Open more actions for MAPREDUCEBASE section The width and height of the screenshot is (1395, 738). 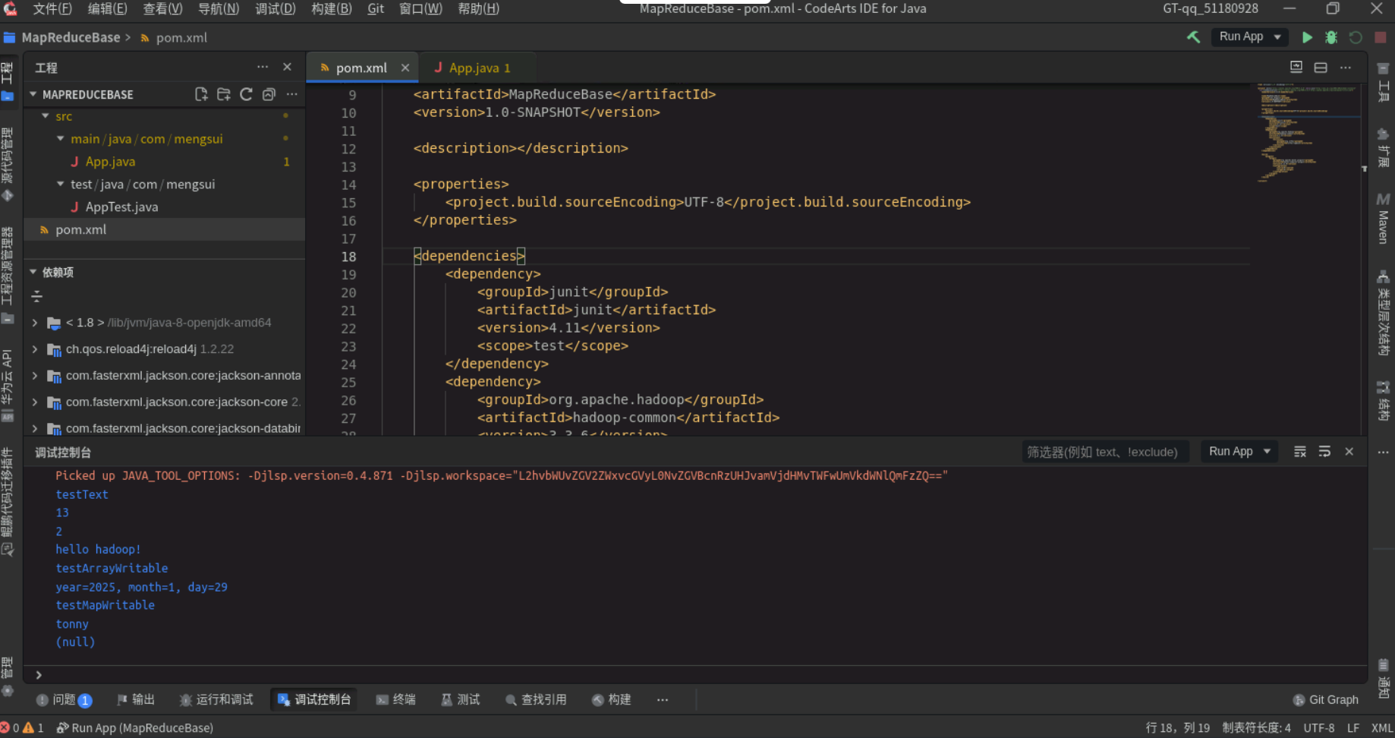click(x=292, y=94)
